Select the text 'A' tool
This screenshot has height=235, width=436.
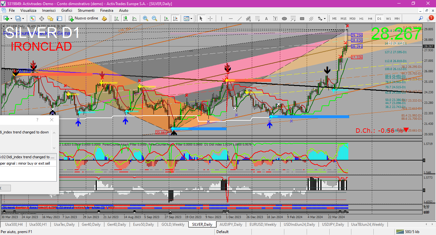click(x=267, y=18)
